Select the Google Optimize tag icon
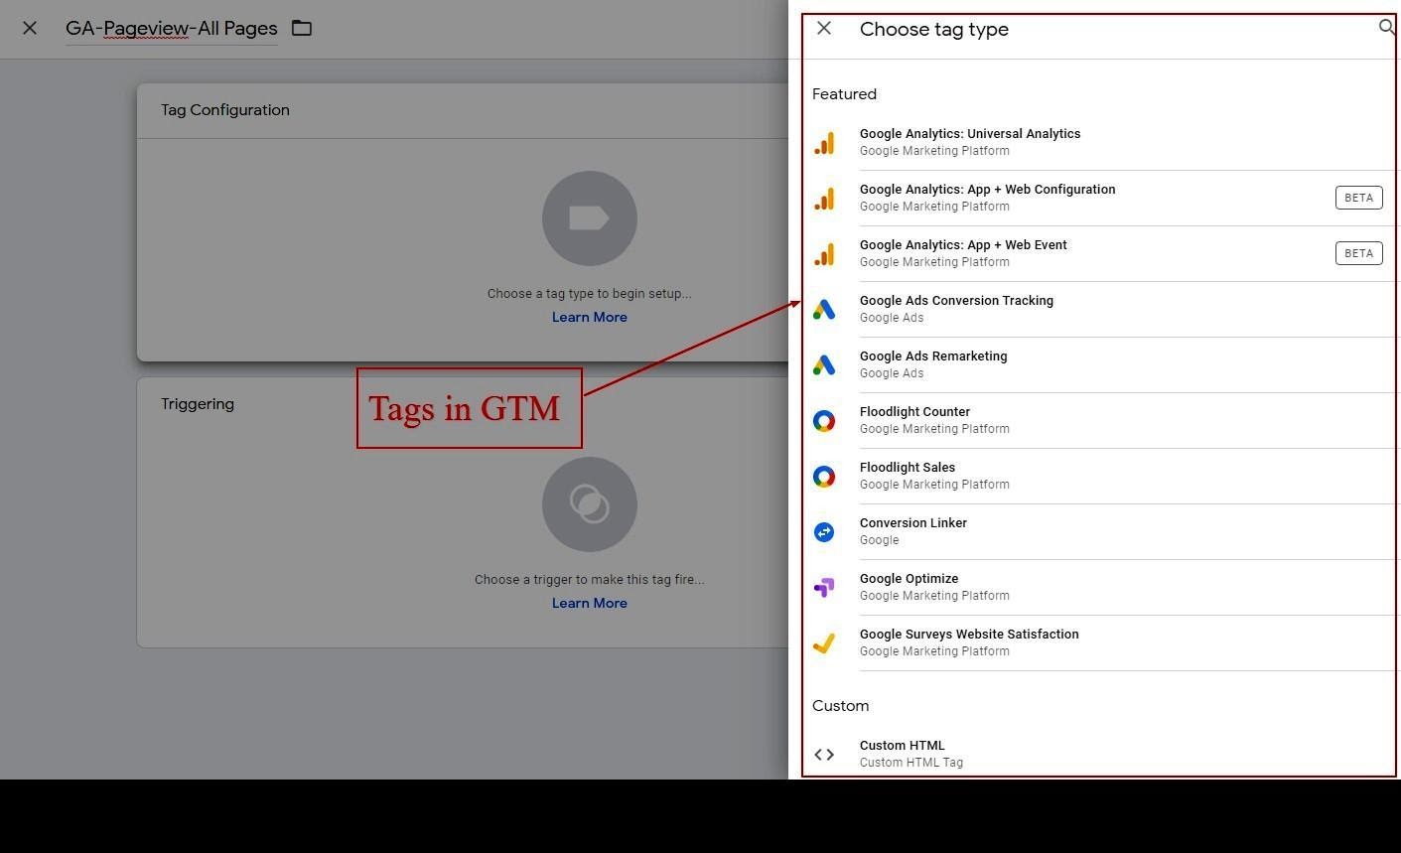1401x853 pixels. (x=824, y=587)
